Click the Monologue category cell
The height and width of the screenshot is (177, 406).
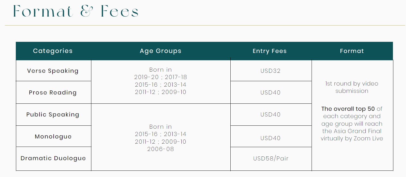pos(53,136)
